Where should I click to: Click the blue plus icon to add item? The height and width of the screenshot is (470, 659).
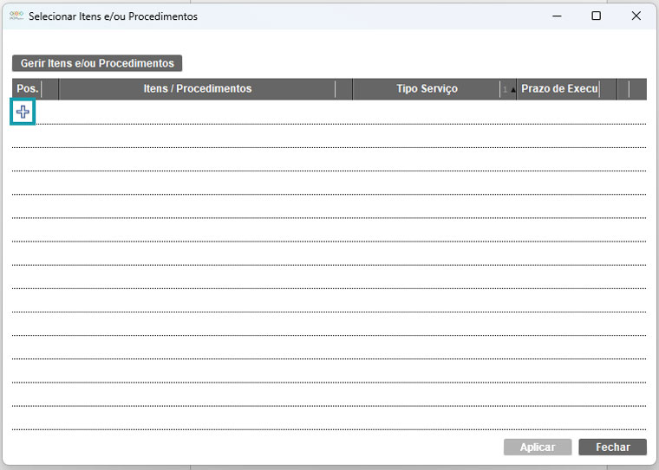point(23,112)
